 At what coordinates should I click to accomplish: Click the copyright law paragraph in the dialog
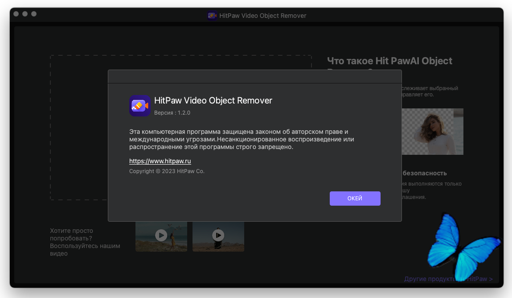[x=242, y=139]
